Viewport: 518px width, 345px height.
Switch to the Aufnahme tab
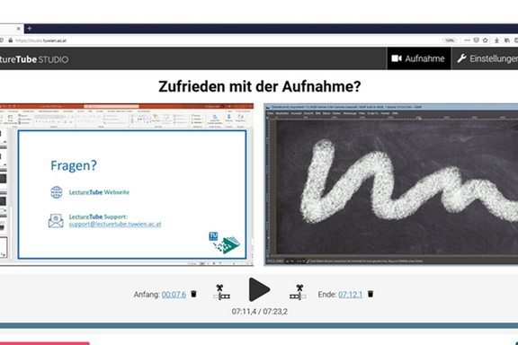tap(418, 58)
